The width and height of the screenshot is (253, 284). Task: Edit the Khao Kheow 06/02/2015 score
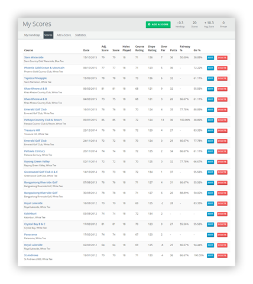[210, 89]
